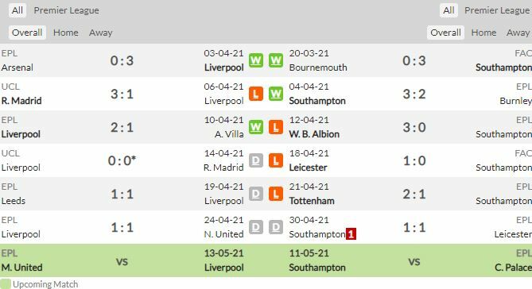Select the right panel All tab
The height and width of the screenshot is (289, 532).
pos(449,10)
